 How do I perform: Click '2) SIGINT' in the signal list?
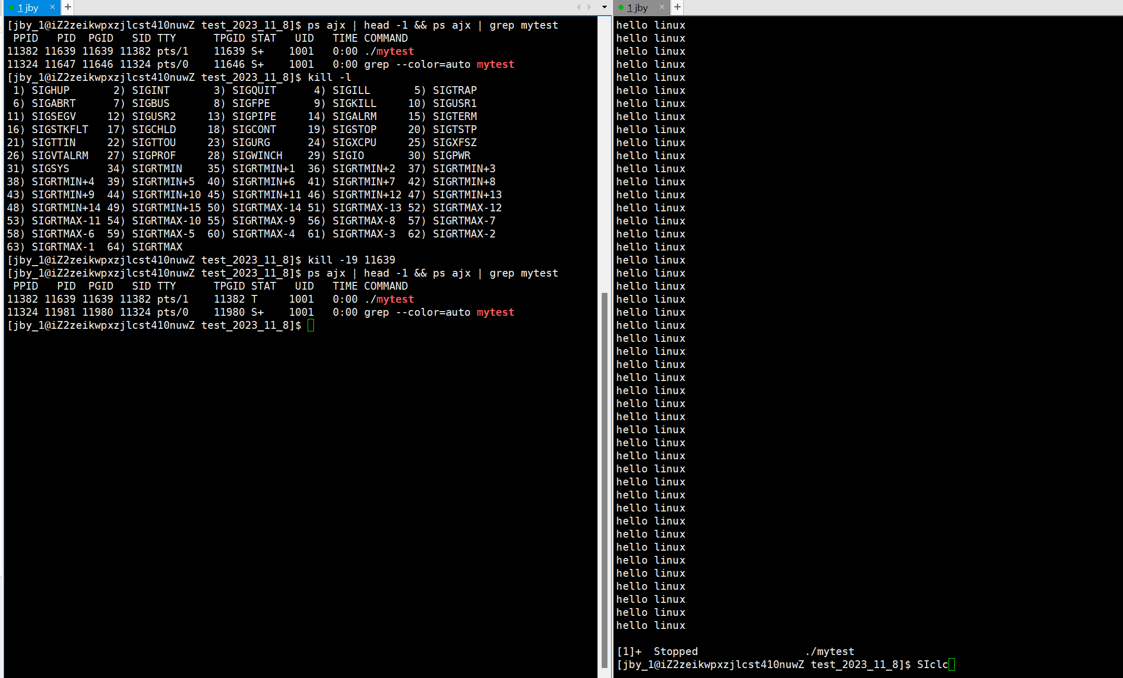click(x=142, y=90)
